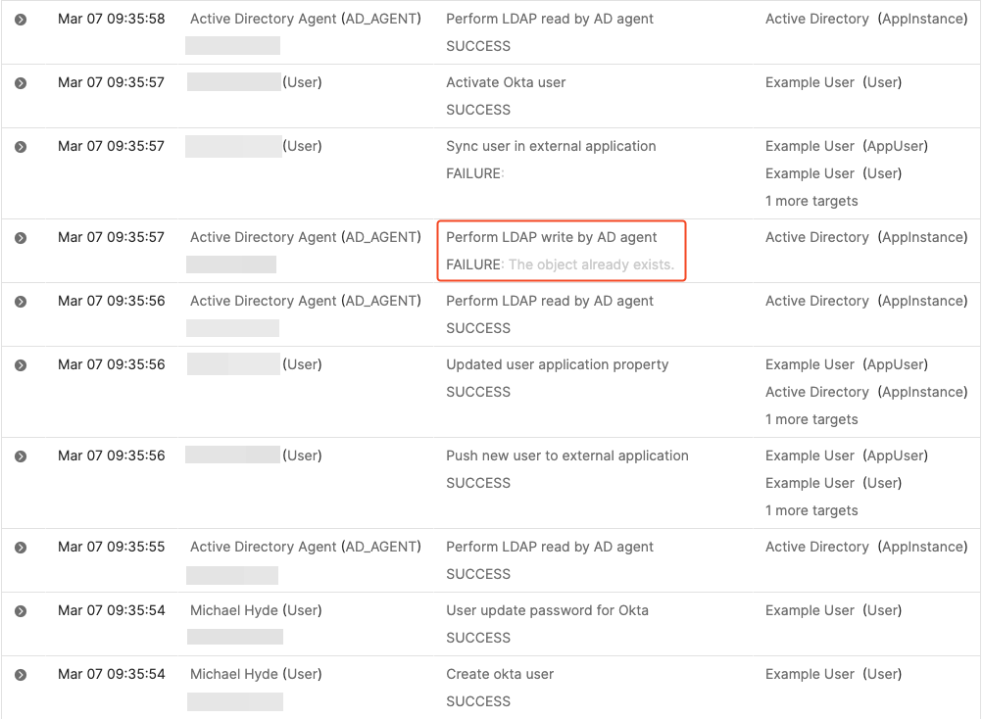Screen dimensions: 983x719
Task: Expand the 'User update password for Okta' row
Action: (21, 611)
